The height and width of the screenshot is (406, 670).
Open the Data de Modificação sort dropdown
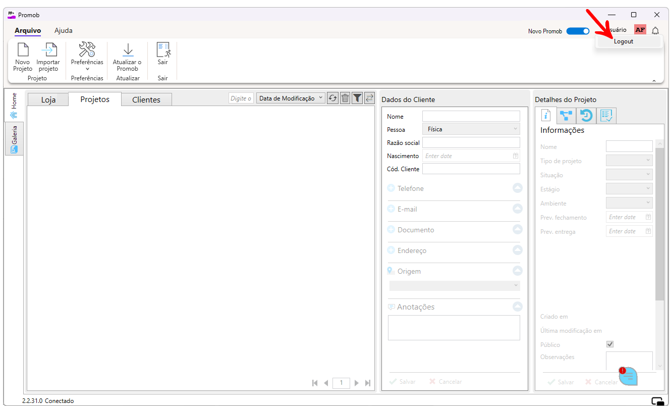291,98
